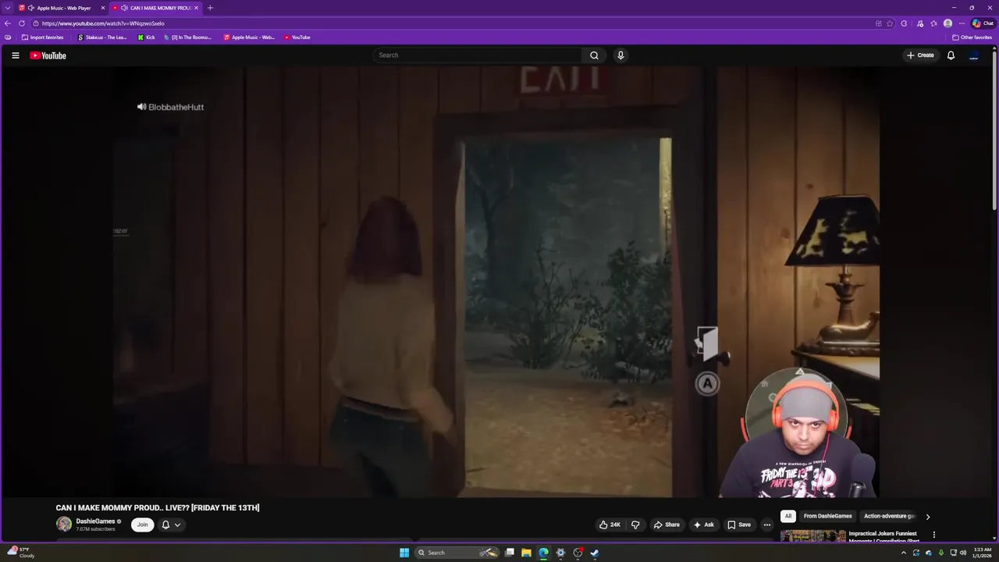Open media control icon in toolbar
The width and height of the screenshot is (999, 562).
click(x=920, y=23)
